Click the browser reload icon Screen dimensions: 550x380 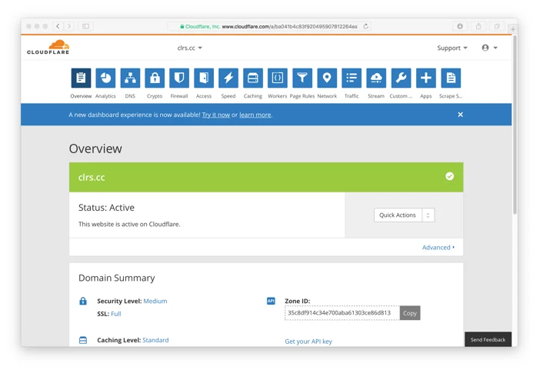pyautogui.click(x=365, y=26)
